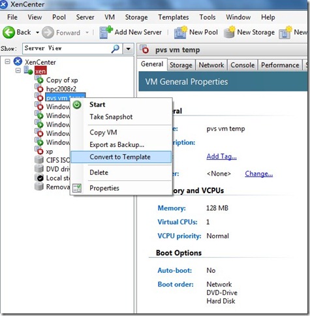Viewport: 310px width, 316px height.
Task: Select the Copy of xp tree item
Action: [62, 80]
